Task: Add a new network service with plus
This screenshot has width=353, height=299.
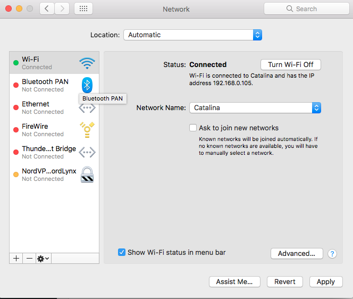Action: pyautogui.click(x=16, y=258)
